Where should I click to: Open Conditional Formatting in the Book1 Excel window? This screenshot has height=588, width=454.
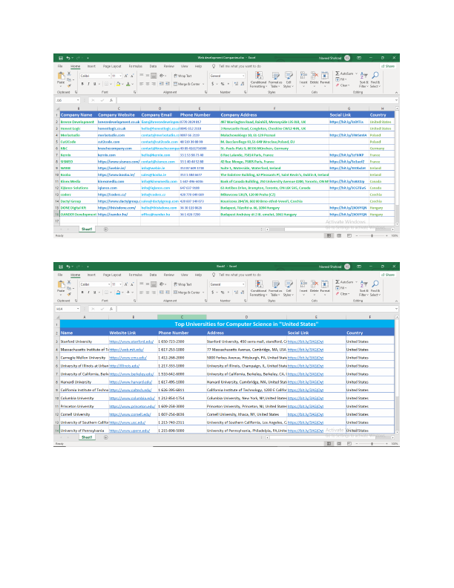coord(258,288)
